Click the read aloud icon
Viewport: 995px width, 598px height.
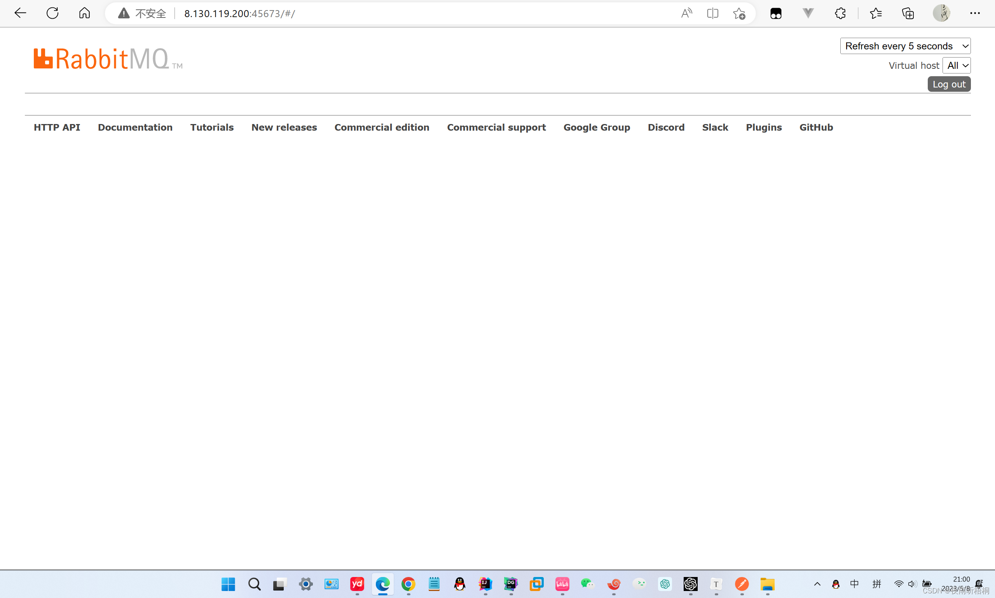pos(686,13)
